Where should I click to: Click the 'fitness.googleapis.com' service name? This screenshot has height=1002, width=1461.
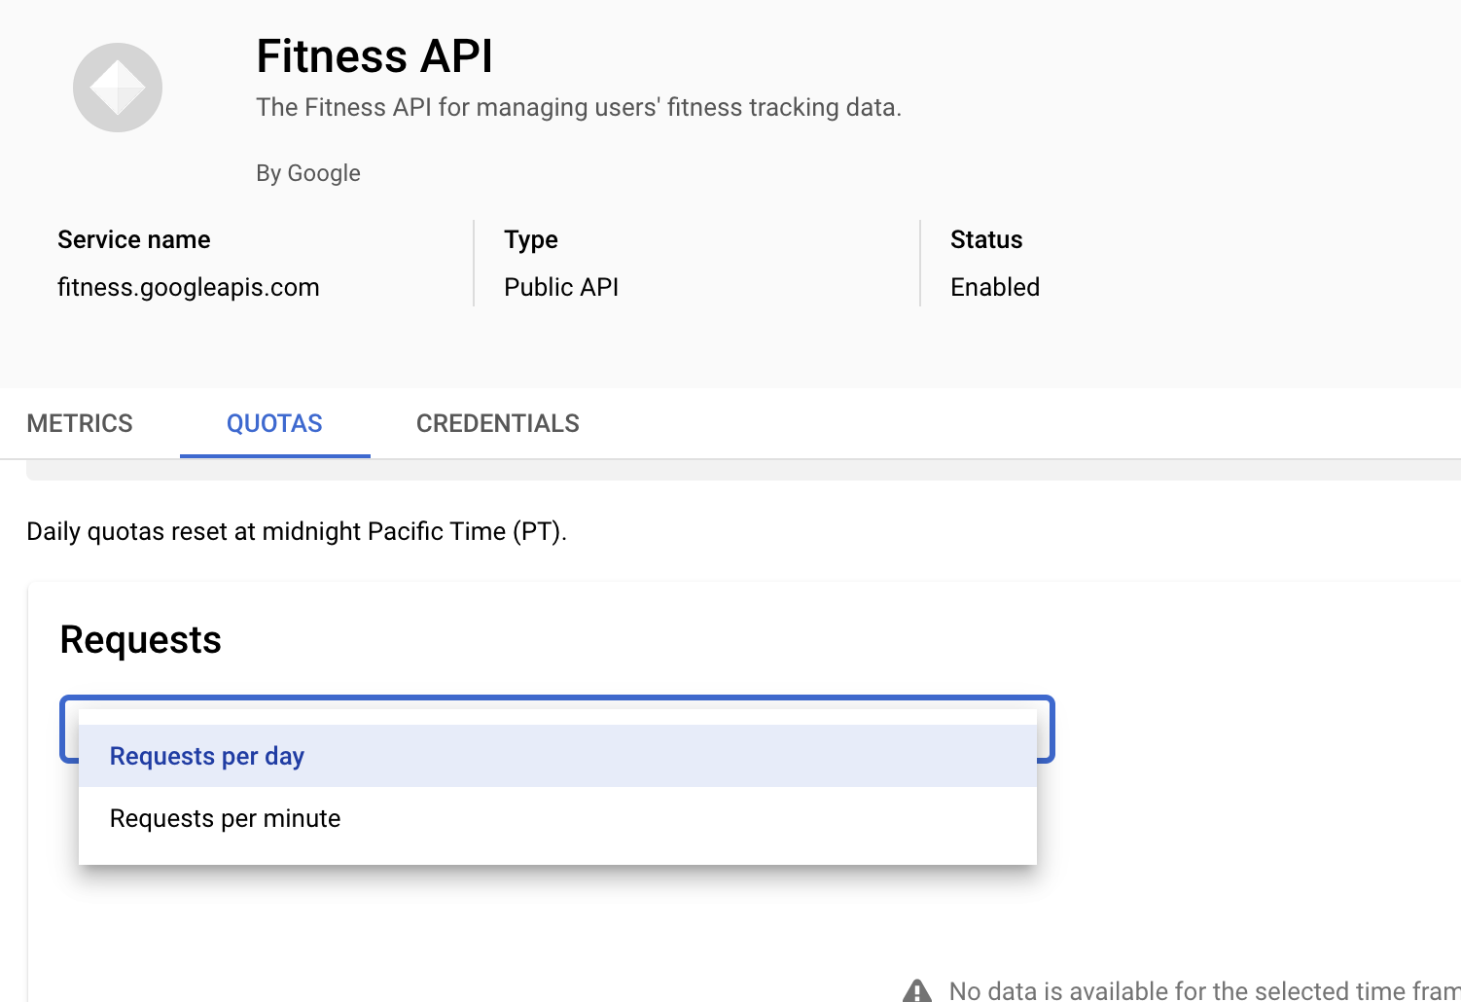coord(189,287)
